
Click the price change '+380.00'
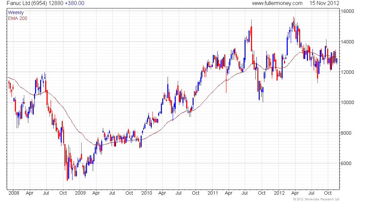(x=75, y=3)
